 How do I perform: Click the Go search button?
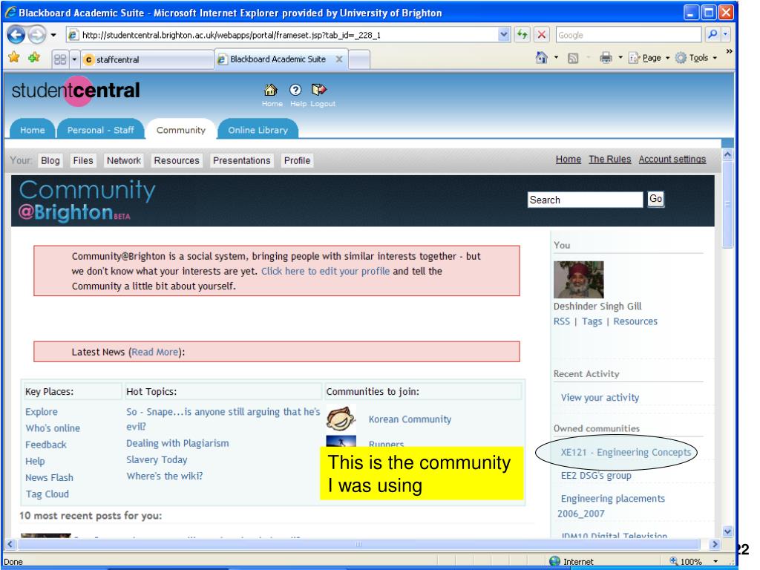coord(656,199)
